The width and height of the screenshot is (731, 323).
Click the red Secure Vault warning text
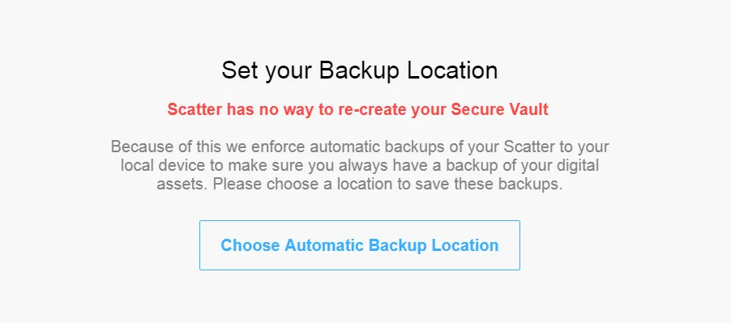pos(357,109)
